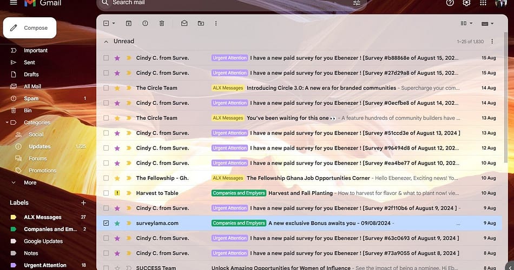Image resolution: width=514 pixels, height=270 pixels.
Task: Click the Archive icon in the toolbar
Action: tap(129, 23)
